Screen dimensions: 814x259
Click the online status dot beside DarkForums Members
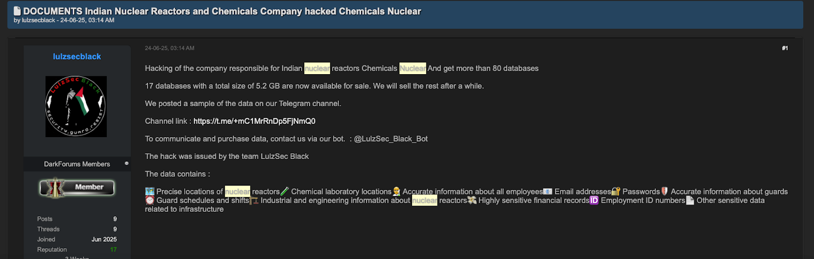tap(127, 164)
